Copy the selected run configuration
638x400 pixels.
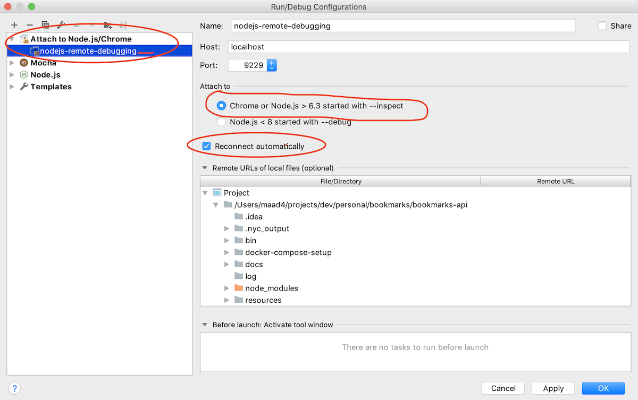45,24
